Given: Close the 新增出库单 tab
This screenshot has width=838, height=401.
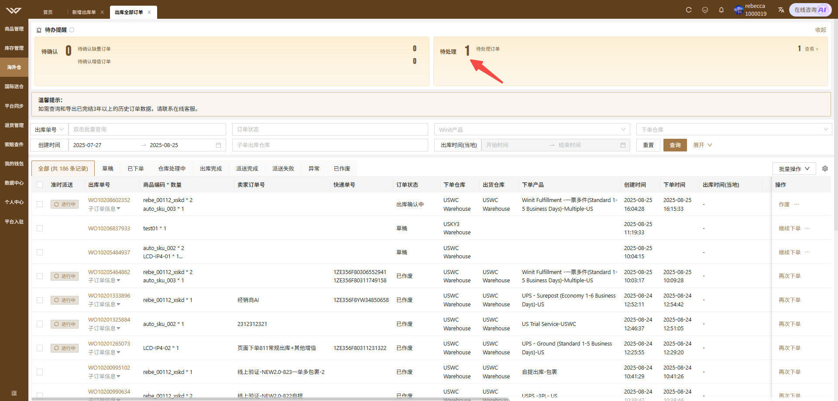Looking at the screenshot, I should [102, 12].
